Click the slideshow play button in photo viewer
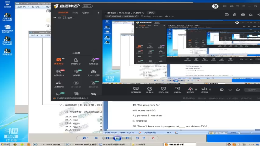This screenshot has width=260, height=146. pyautogui.click(x=117, y=138)
